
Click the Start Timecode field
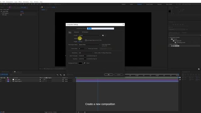pos(82,56)
